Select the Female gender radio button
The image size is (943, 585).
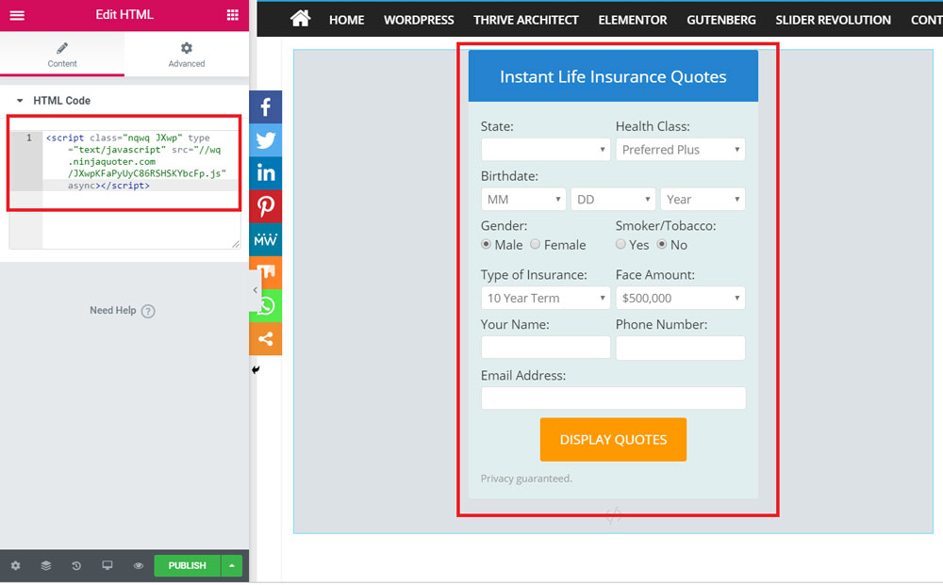coord(535,244)
